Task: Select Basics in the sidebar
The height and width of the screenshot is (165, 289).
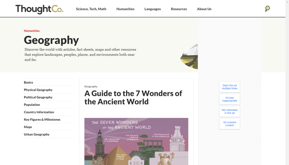Action: click(x=48, y=82)
